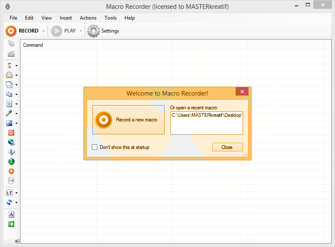Image resolution: width=335 pixels, height=247 pixels.
Task: Open the Help menu
Action: 129,18
